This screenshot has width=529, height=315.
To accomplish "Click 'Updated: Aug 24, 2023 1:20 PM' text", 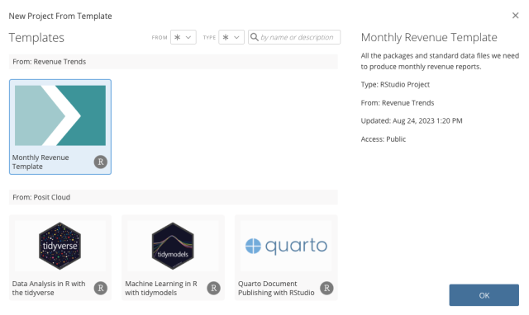I will click(x=412, y=121).
